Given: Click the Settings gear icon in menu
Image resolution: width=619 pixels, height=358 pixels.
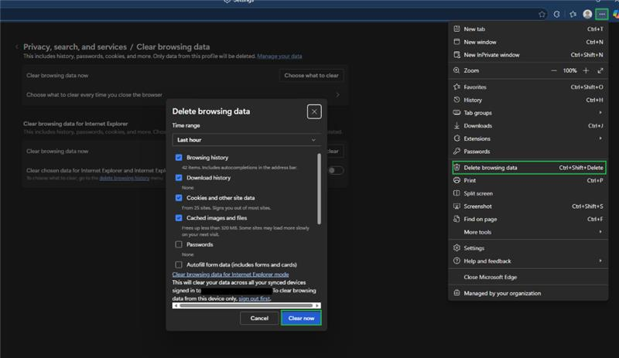Looking at the screenshot, I should 457,248.
